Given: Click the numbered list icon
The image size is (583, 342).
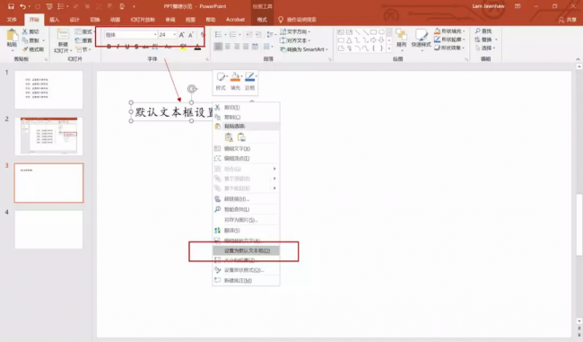Looking at the screenshot, I should pos(233,35).
